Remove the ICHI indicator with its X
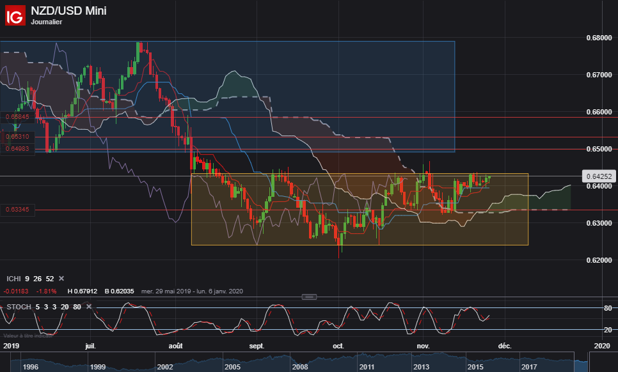This screenshot has width=618, height=372. tap(61, 278)
